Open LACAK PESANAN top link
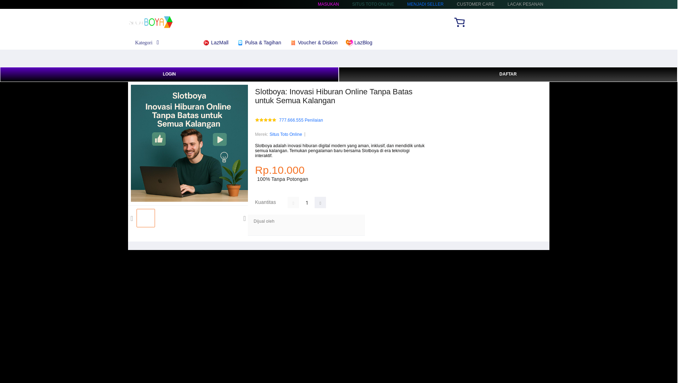The image size is (681, 383). pyautogui.click(x=525, y=4)
